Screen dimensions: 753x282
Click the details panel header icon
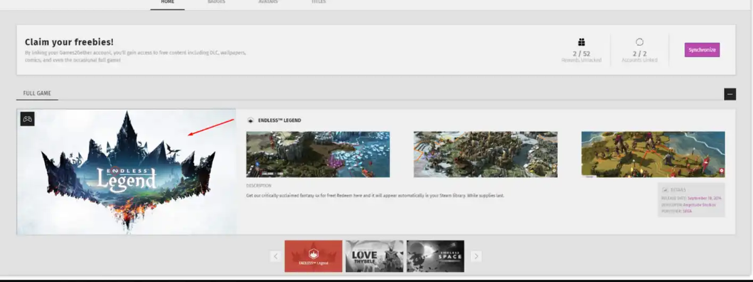point(665,189)
